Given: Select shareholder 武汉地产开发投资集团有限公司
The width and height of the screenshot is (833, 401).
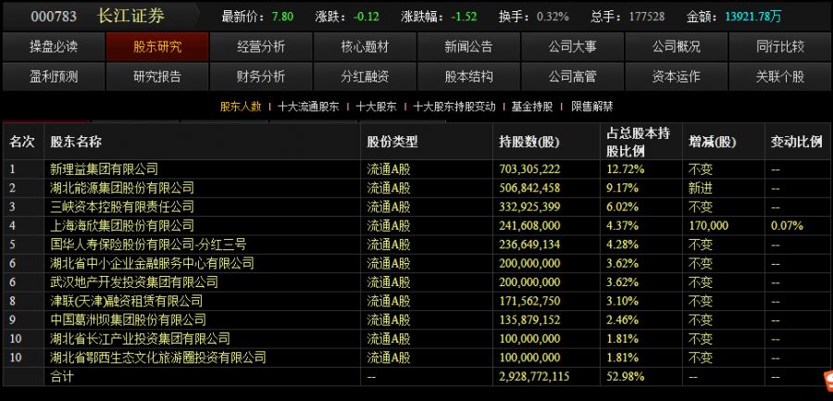Looking at the screenshot, I should click(134, 282).
